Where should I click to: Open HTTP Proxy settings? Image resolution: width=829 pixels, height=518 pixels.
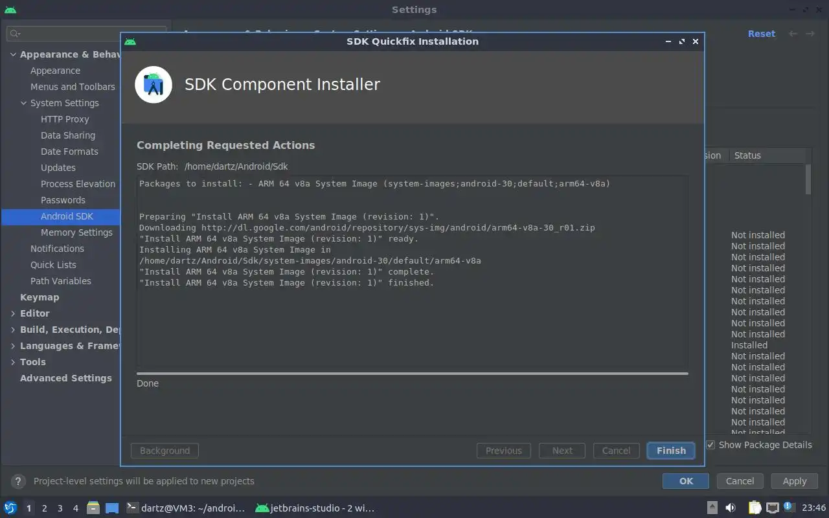coord(65,119)
